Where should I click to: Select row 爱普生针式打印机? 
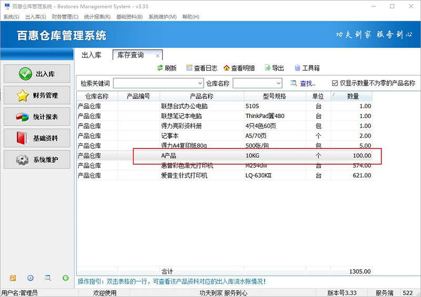[224, 176]
